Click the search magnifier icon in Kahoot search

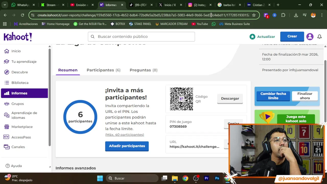click(x=92, y=37)
